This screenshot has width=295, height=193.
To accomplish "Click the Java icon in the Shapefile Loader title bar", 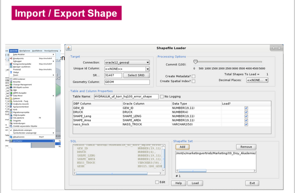I will [69, 48].
